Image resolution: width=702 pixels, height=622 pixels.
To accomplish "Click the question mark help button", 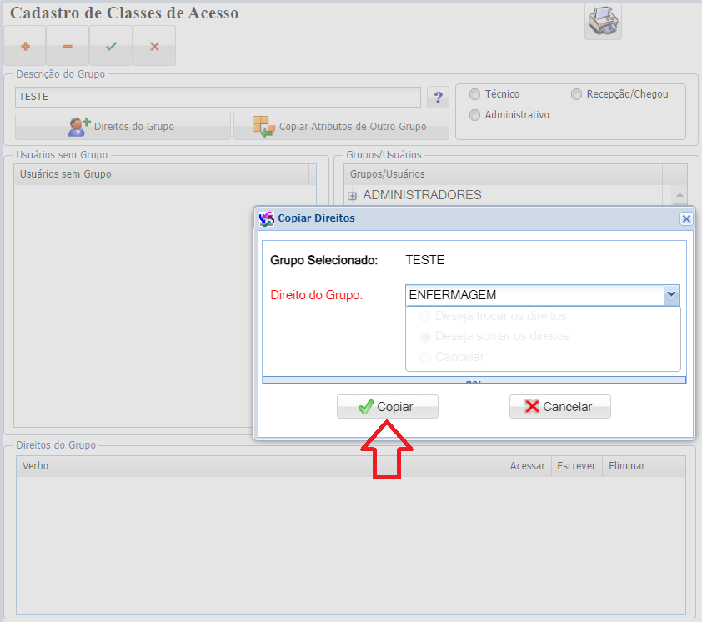I will pyautogui.click(x=438, y=98).
